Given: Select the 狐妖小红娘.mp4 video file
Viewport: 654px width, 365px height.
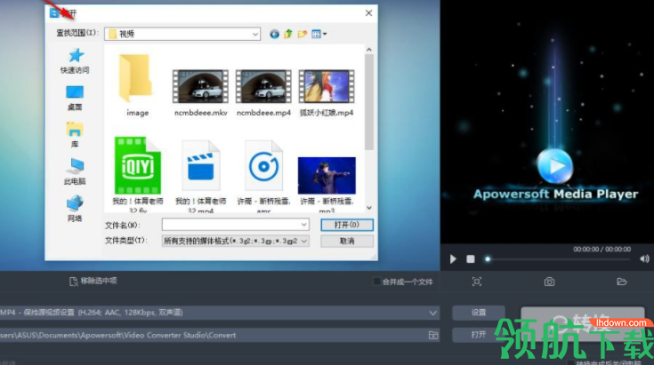Looking at the screenshot, I should [x=327, y=93].
